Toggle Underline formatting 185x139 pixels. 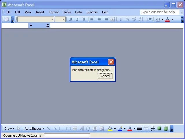tap(84, 19)
